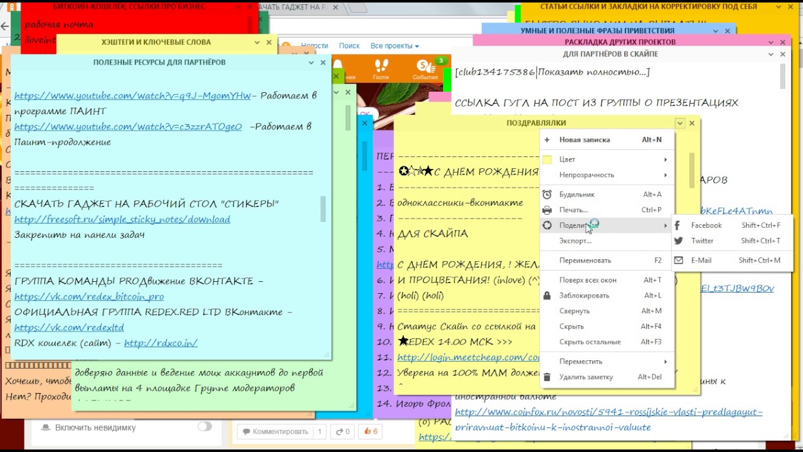This screenshot has width=803, height=452.
Task: Click the padlock icon beside Заблокировать
Action: 547,296
